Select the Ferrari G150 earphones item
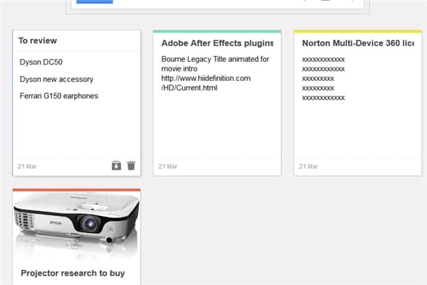Image resolution: width=427 pixels, height=285 pixels. pos(59,96)
